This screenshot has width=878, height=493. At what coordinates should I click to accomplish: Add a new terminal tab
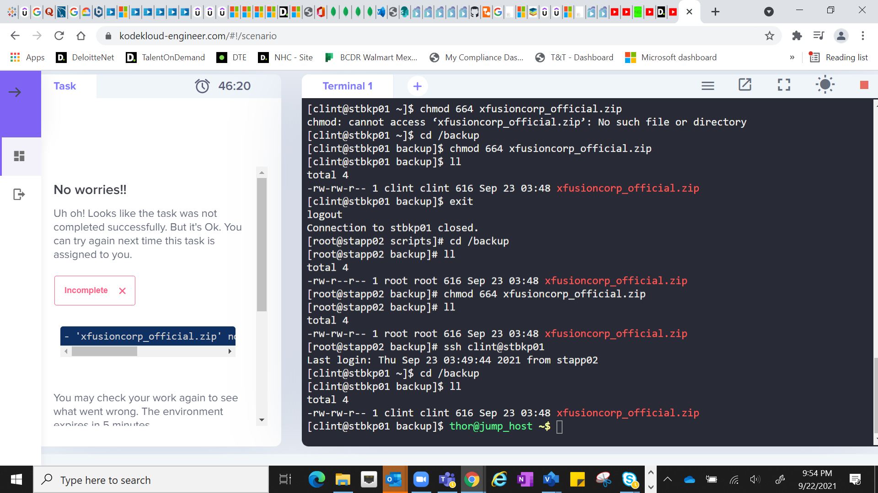coord(417,86)
